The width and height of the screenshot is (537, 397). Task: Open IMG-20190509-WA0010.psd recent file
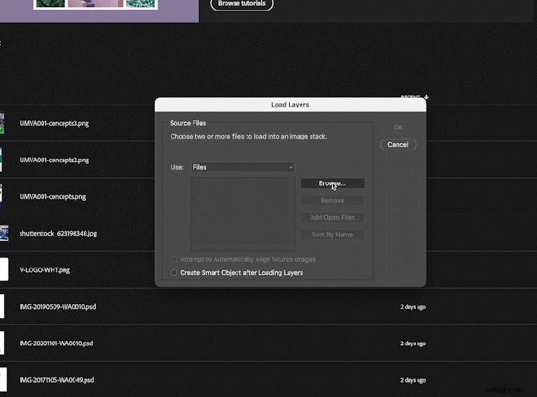point(58,307)
